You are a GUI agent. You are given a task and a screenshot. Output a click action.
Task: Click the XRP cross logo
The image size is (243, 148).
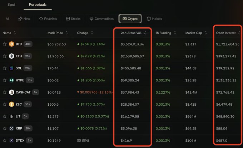click(x=11, y=128)
